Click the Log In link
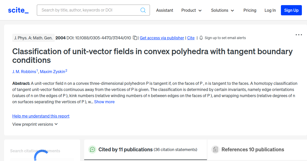307x161 pixels. point(270,10)
